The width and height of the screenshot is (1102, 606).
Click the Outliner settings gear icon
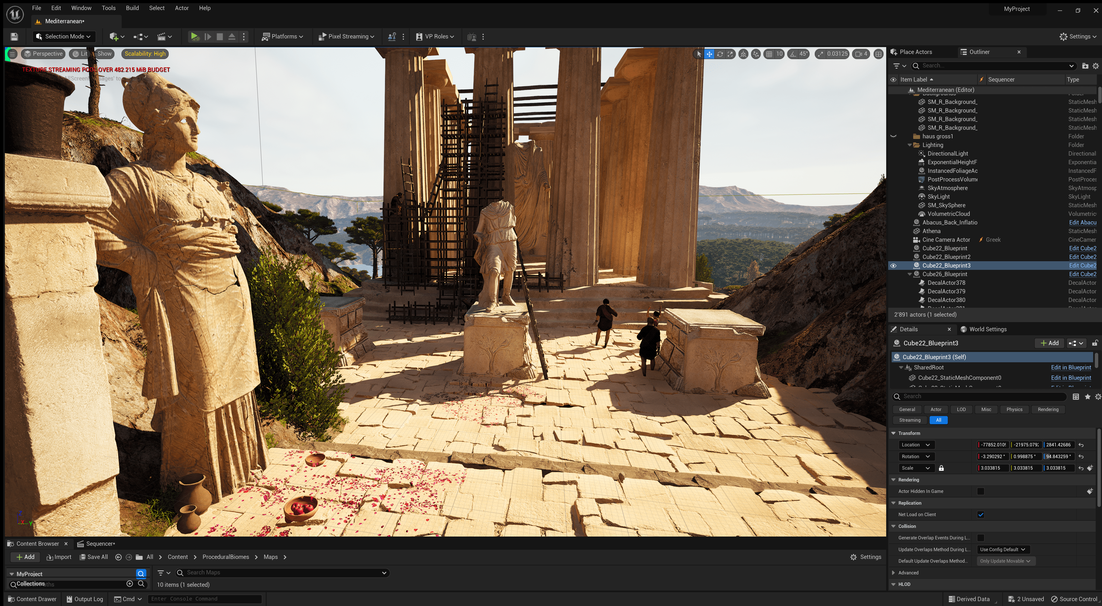point(1096,66)
